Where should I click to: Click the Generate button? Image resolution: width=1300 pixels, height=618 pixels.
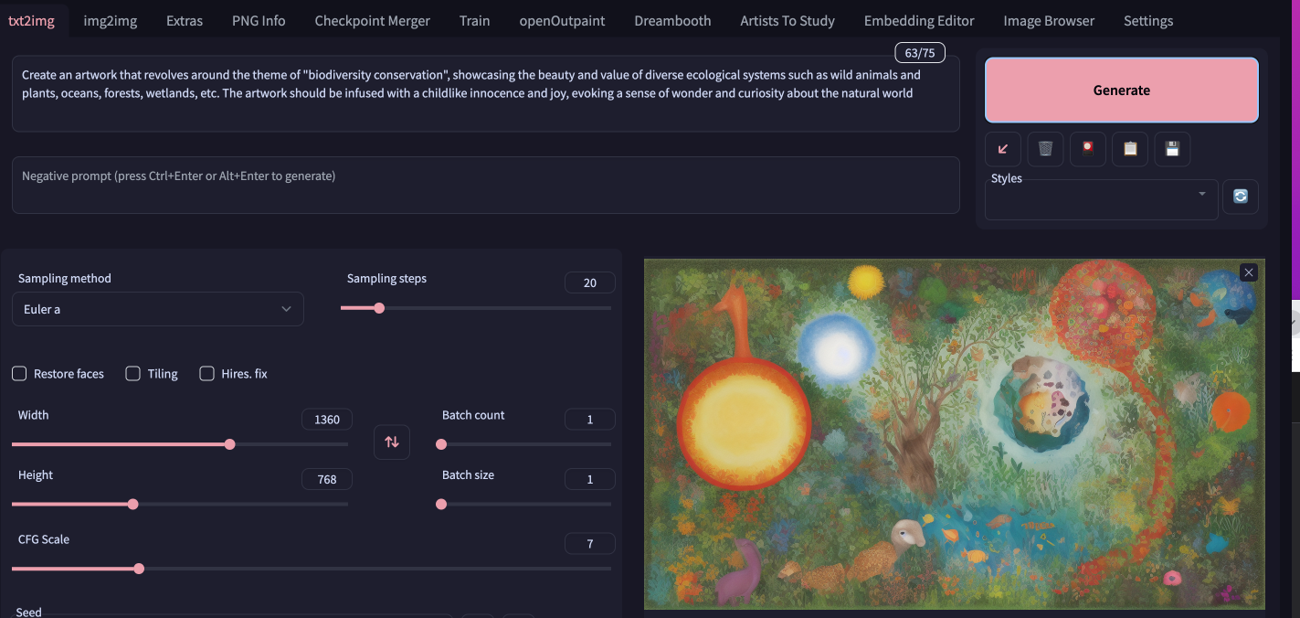point(1121,90)
